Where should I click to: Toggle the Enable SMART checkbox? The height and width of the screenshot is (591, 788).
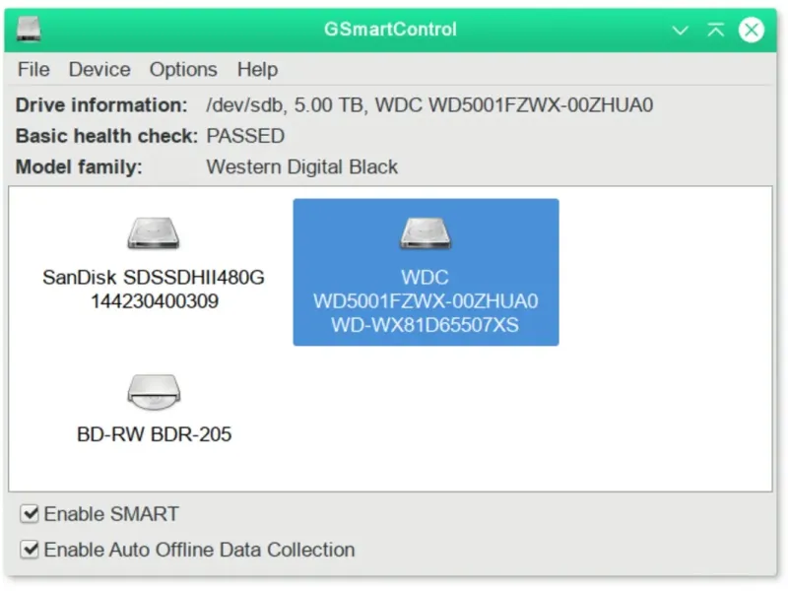(x=30, y=513)
